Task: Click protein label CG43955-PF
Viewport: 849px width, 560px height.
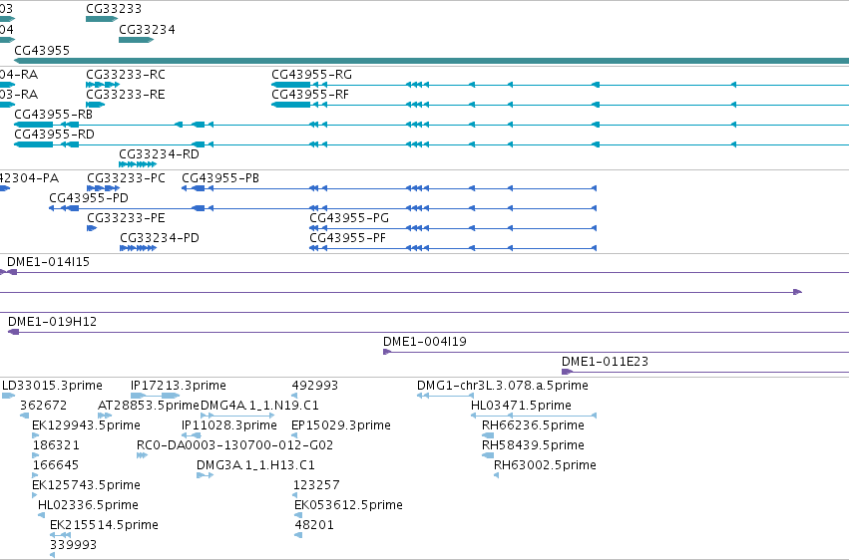Action: tap(347, 238)
